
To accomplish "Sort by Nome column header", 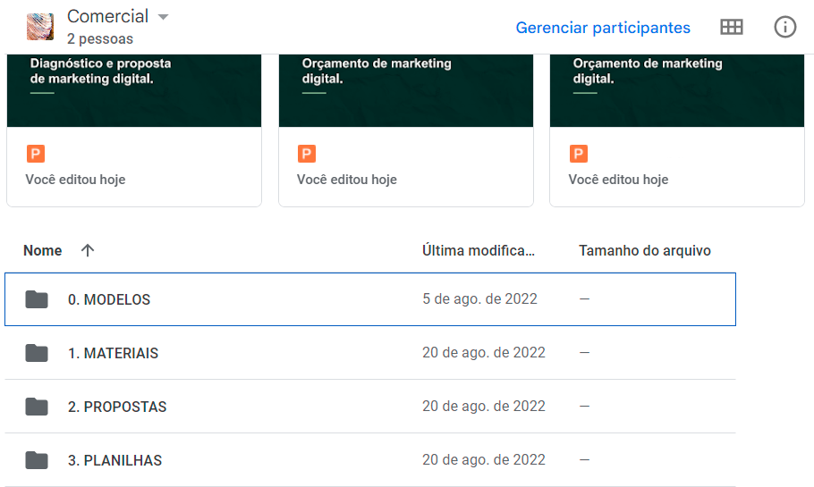I will pyautogui.click(x=43, y=250).
